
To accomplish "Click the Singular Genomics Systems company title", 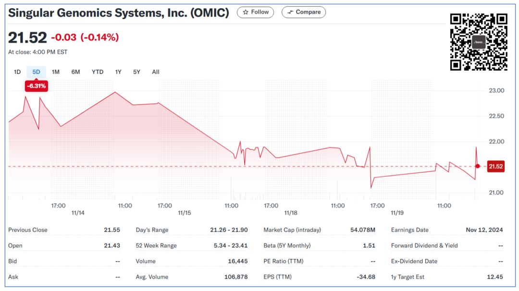I will click(x=118, y=13).
